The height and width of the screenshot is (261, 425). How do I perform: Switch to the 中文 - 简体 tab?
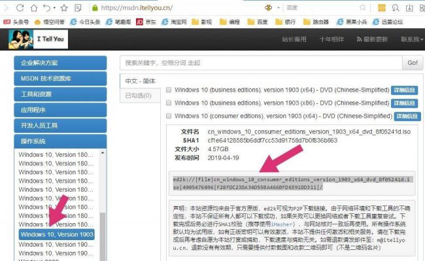(x=140, y=81)
